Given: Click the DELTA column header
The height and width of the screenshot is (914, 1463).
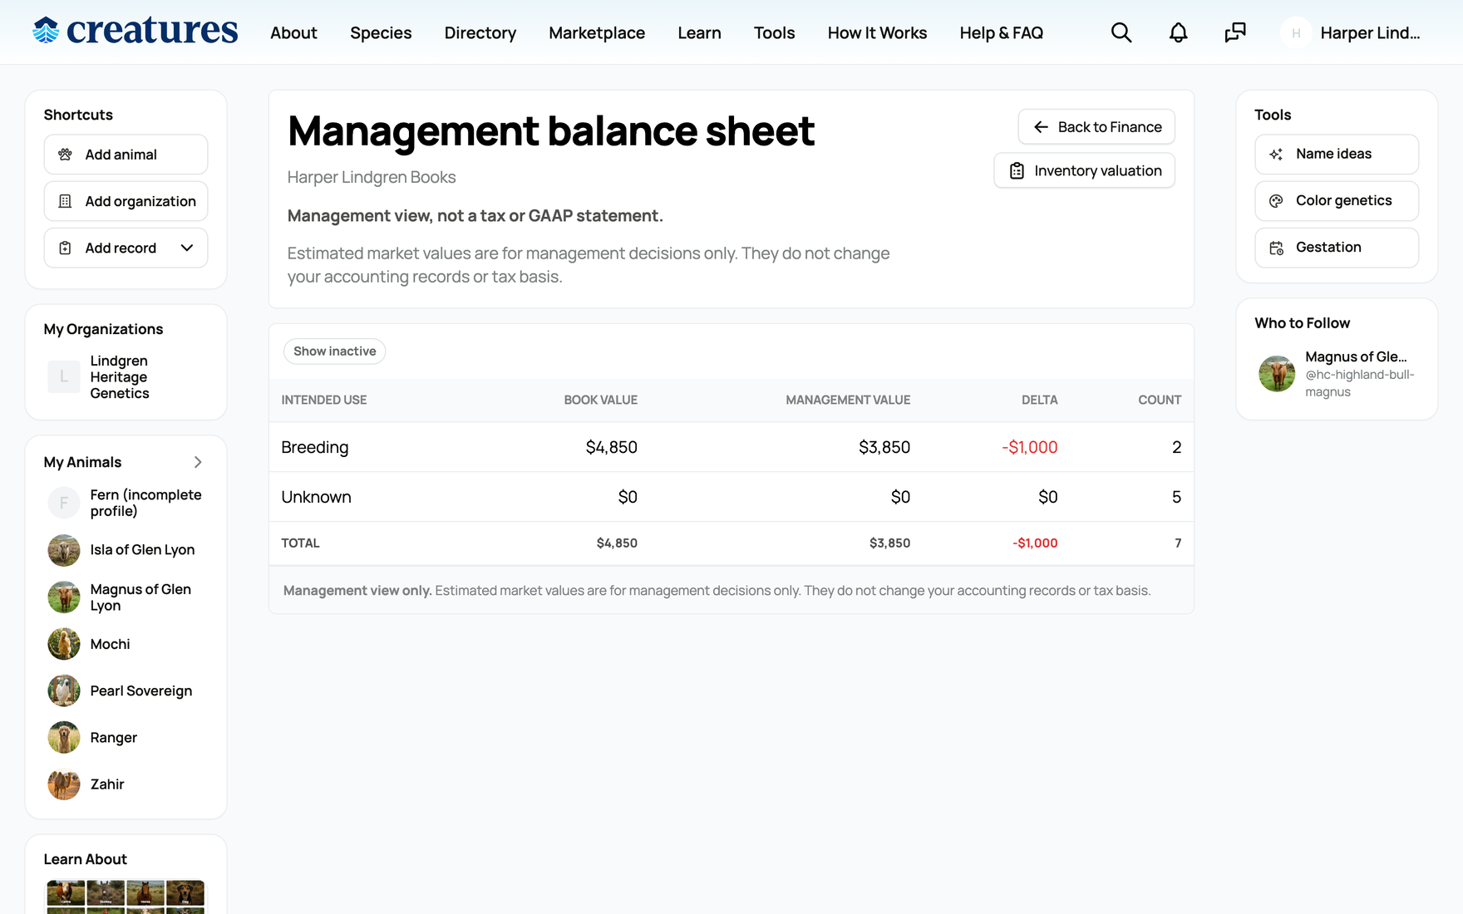Looking at the screenshot, I should [x=1039, y=400].
